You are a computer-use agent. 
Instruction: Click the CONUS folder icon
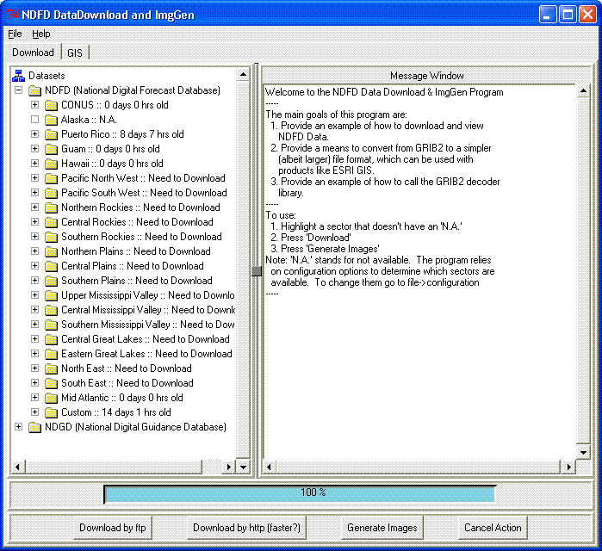[51, 105]
